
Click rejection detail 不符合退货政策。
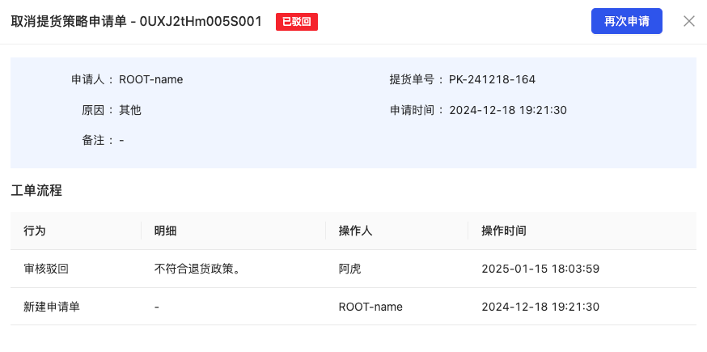tap(200, 269)
